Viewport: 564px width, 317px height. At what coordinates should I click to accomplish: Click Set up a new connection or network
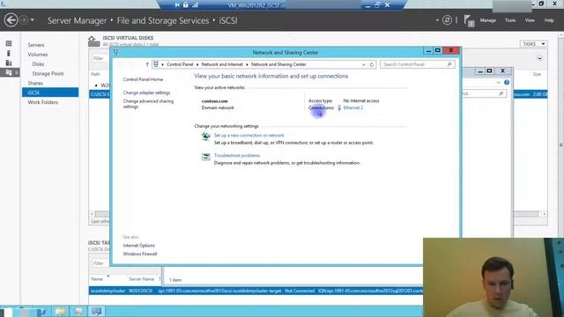(249, 136)
